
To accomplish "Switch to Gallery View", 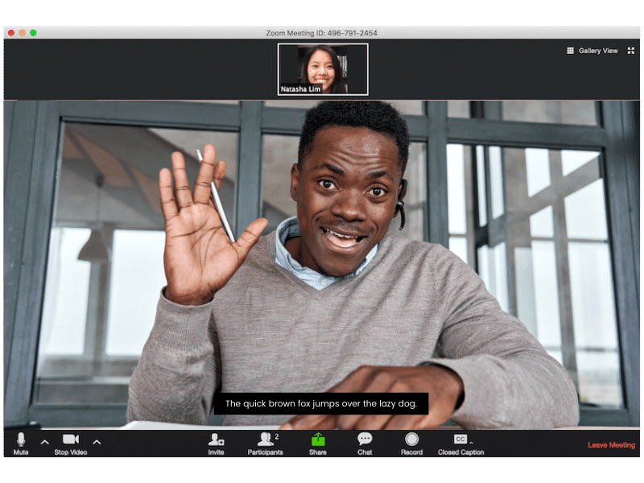I will (x=592, y=50).
